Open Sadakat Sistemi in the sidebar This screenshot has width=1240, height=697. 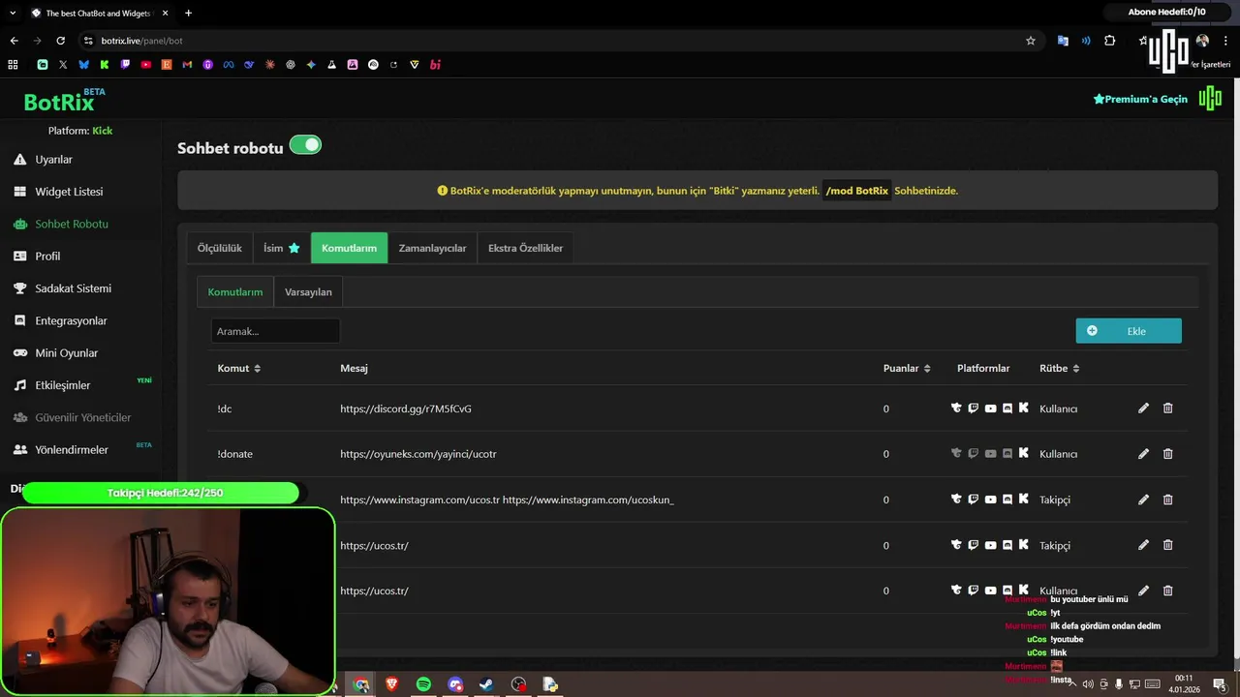(73, 288)
